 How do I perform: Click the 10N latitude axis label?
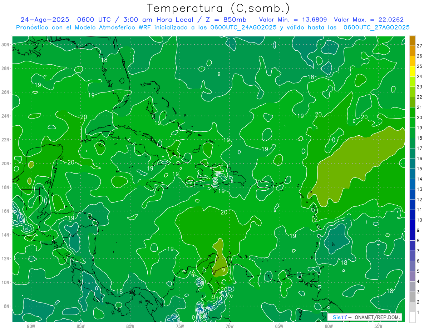coord(6,282)
